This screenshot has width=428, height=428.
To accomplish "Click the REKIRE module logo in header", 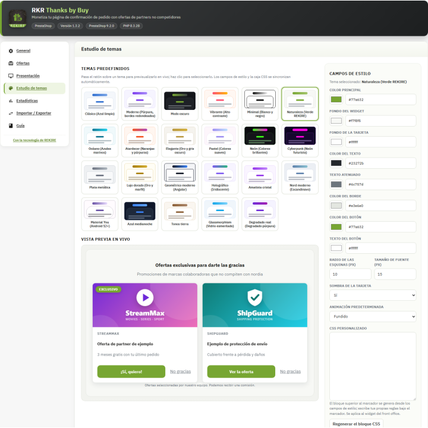I will [17, 18].
